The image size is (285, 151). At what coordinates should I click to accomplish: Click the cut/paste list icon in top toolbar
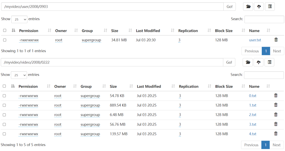click(270, 6)
